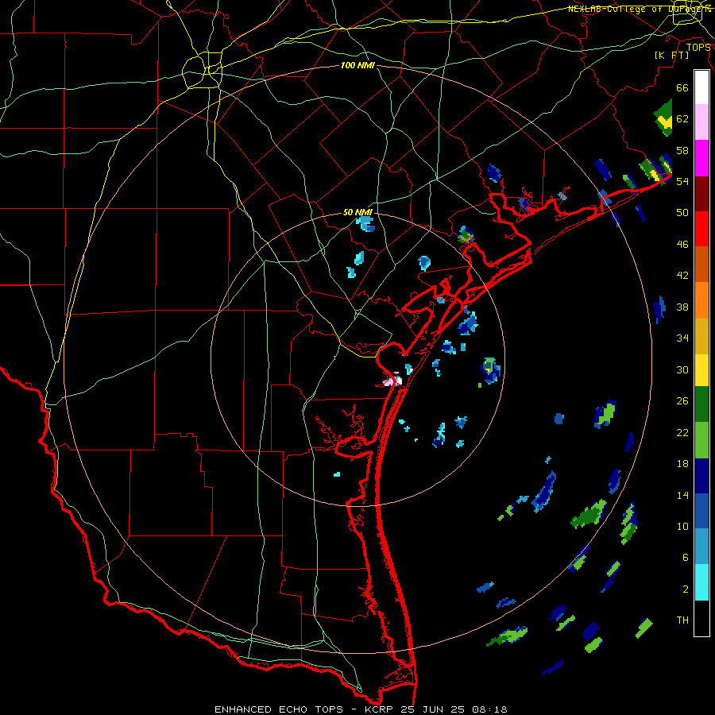Screen dimensions: 715x715
Task: Select the bright red legend color block
Action: pyautogui.click(x=701, y=229)
